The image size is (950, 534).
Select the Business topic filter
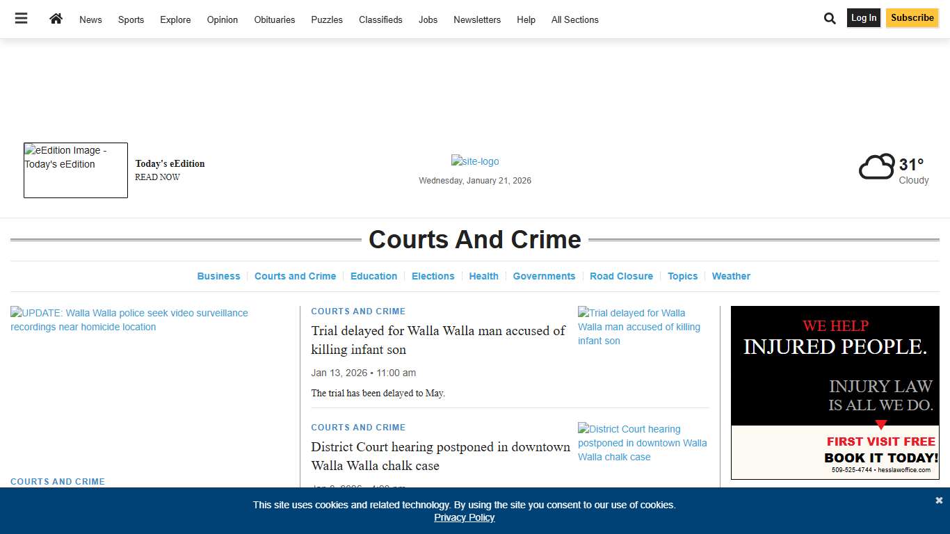pos(218,276)
